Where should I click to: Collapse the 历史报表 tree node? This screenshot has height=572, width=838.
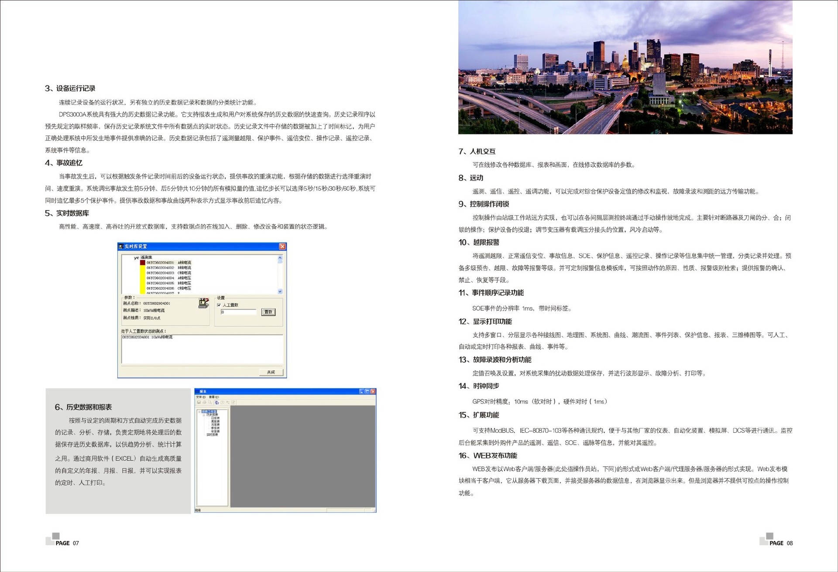204,415
